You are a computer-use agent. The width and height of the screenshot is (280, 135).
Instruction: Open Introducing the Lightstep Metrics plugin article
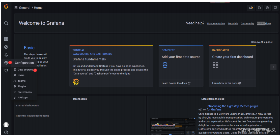tap(232, 108)
